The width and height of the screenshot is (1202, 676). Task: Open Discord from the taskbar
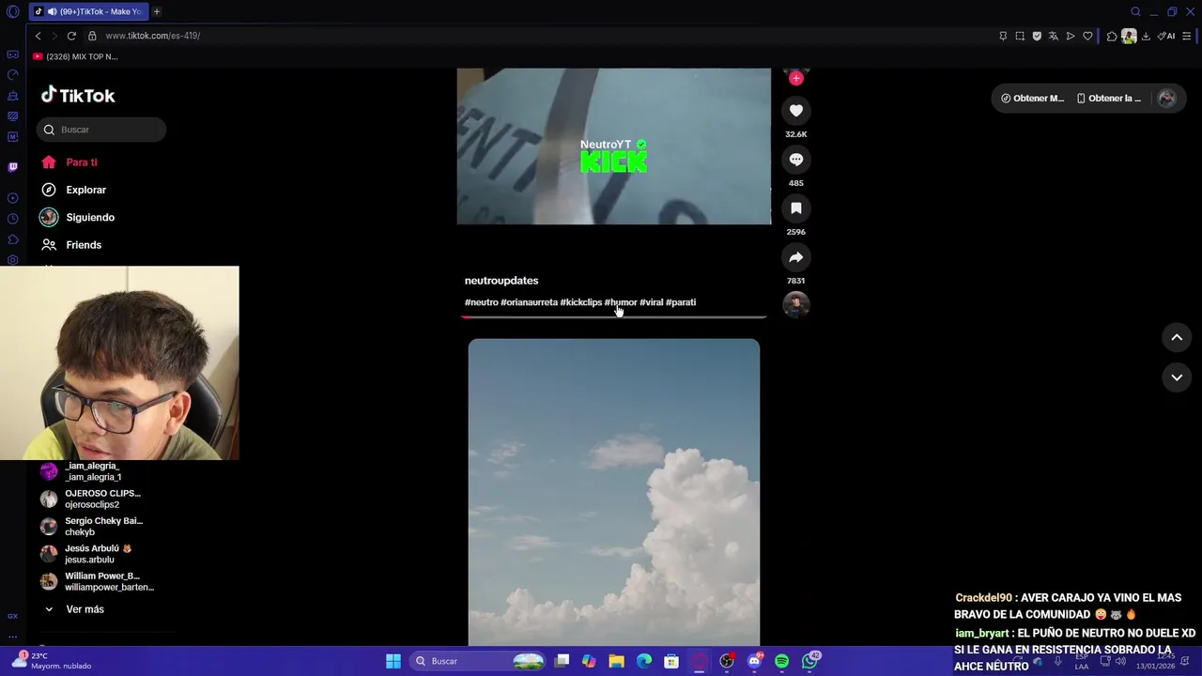pyautogui.click(x=754, y=661)
